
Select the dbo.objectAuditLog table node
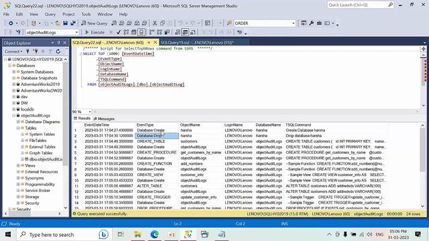pyautogui.click(x=46, y=159)
